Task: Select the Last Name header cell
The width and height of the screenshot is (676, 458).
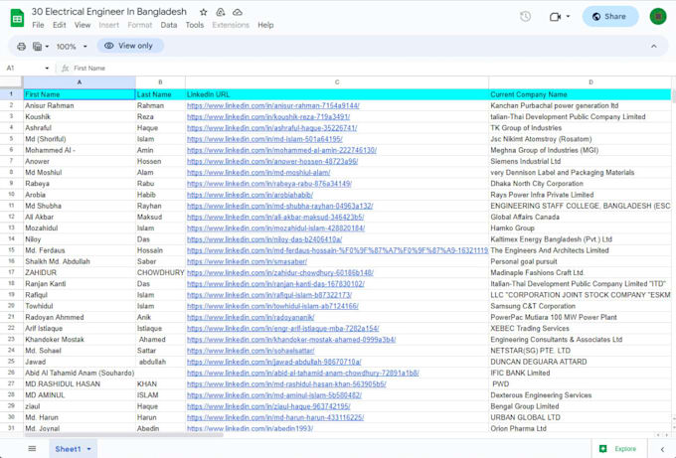Action: click(x=160, y=94)
